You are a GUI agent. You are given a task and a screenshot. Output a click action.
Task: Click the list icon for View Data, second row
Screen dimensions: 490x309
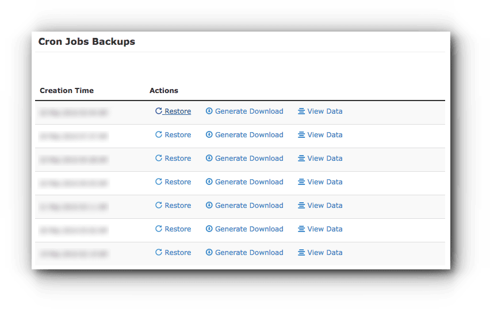click(301, 135)
